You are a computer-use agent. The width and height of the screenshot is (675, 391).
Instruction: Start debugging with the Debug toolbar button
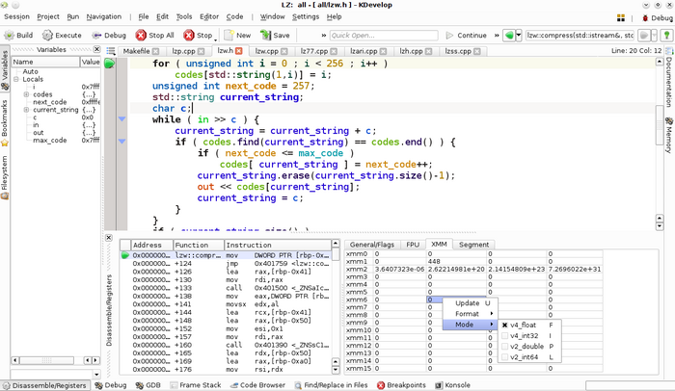[108, 35]
